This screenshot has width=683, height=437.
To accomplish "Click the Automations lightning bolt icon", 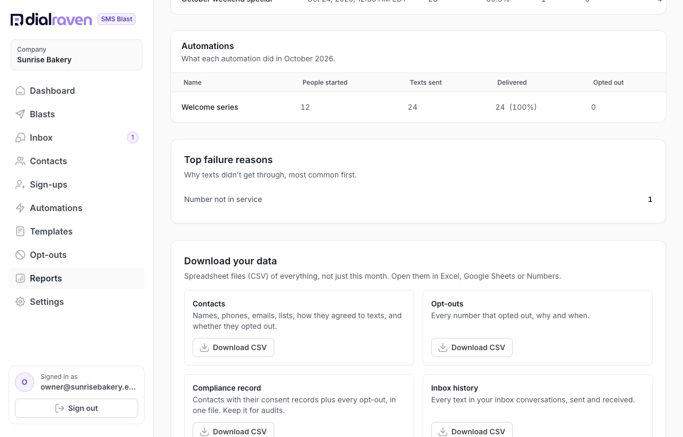I will pyautogui.click(x=20, y=208).
